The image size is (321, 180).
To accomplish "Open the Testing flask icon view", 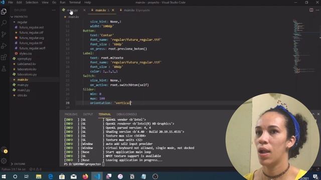I will (x=4, y=68).
